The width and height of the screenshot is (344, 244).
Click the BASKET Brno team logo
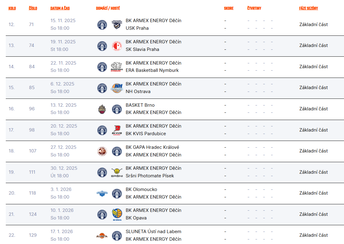pyautogui.click(x=102, y=109)
